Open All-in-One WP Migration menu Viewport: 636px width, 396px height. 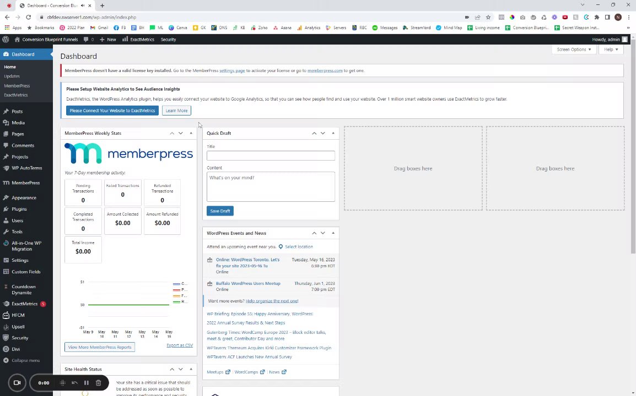(26, 246)
